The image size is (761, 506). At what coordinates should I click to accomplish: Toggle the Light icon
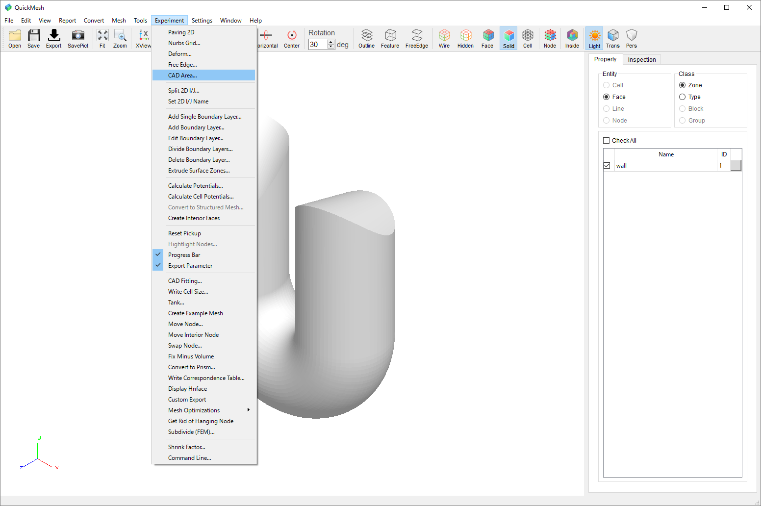tap(594, 38)
